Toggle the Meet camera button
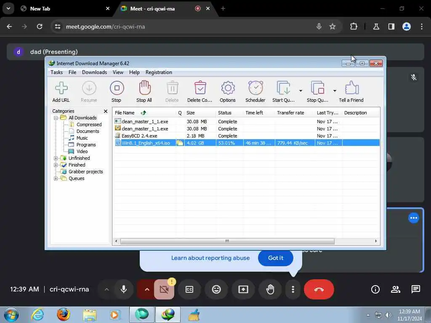The image size is (431, 323). click(164, 289)
